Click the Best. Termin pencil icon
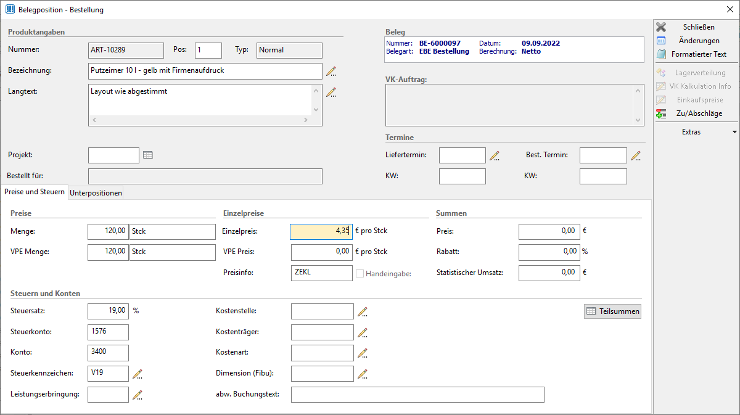740x415 pixels. pyautogui.click(x=636, y=155)
